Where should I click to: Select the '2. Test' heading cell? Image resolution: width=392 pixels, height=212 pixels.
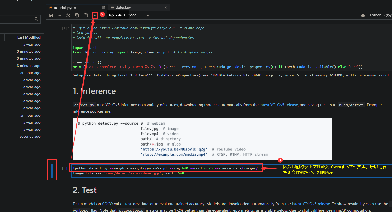85,190
